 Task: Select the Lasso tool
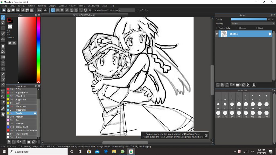(x=3, y=69)
